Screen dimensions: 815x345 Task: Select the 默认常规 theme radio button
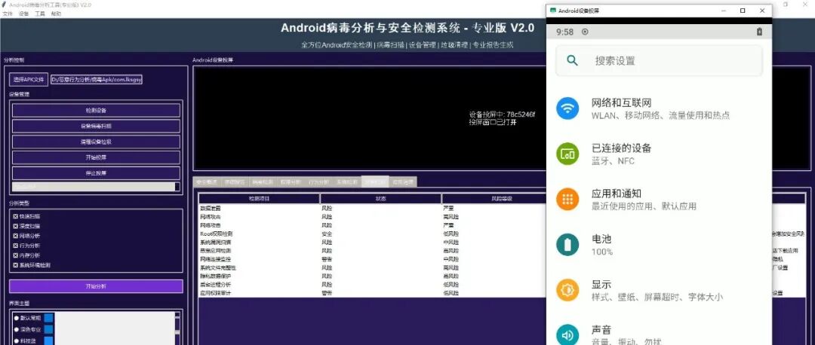17,318
